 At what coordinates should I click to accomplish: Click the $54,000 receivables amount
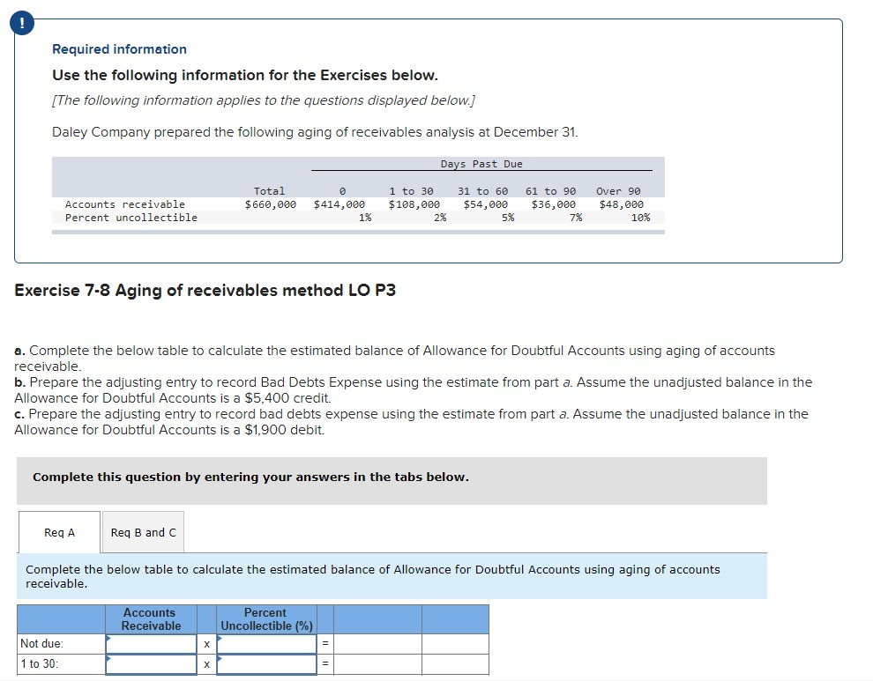(486, 204)
